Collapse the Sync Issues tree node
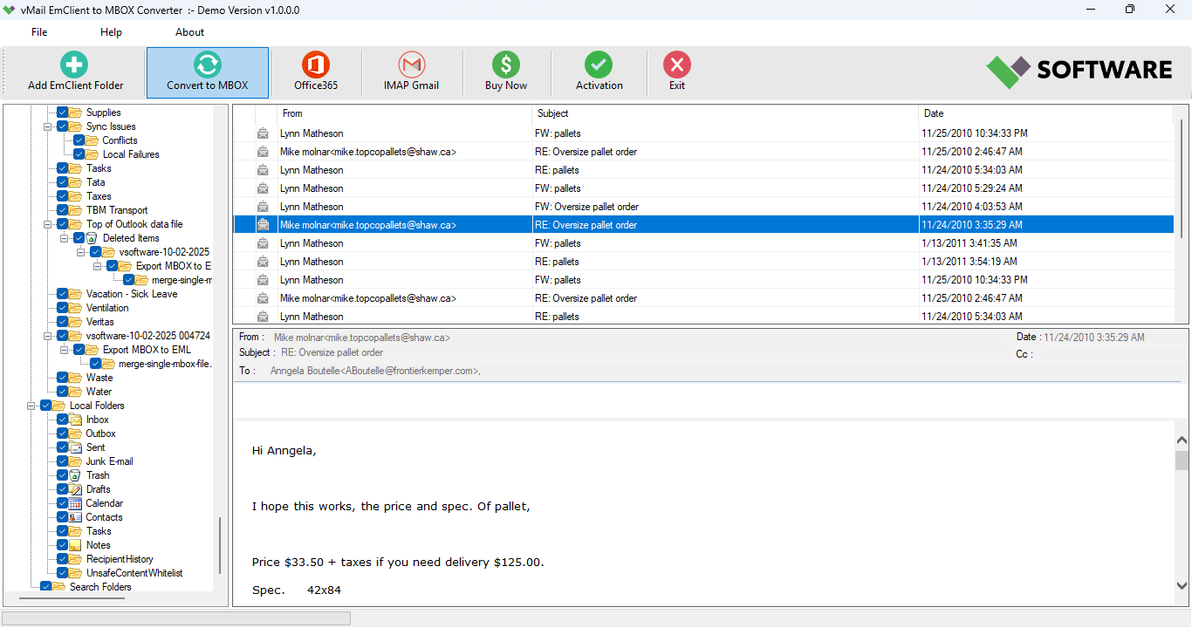1192x628 pixels. tap(49, 126)
